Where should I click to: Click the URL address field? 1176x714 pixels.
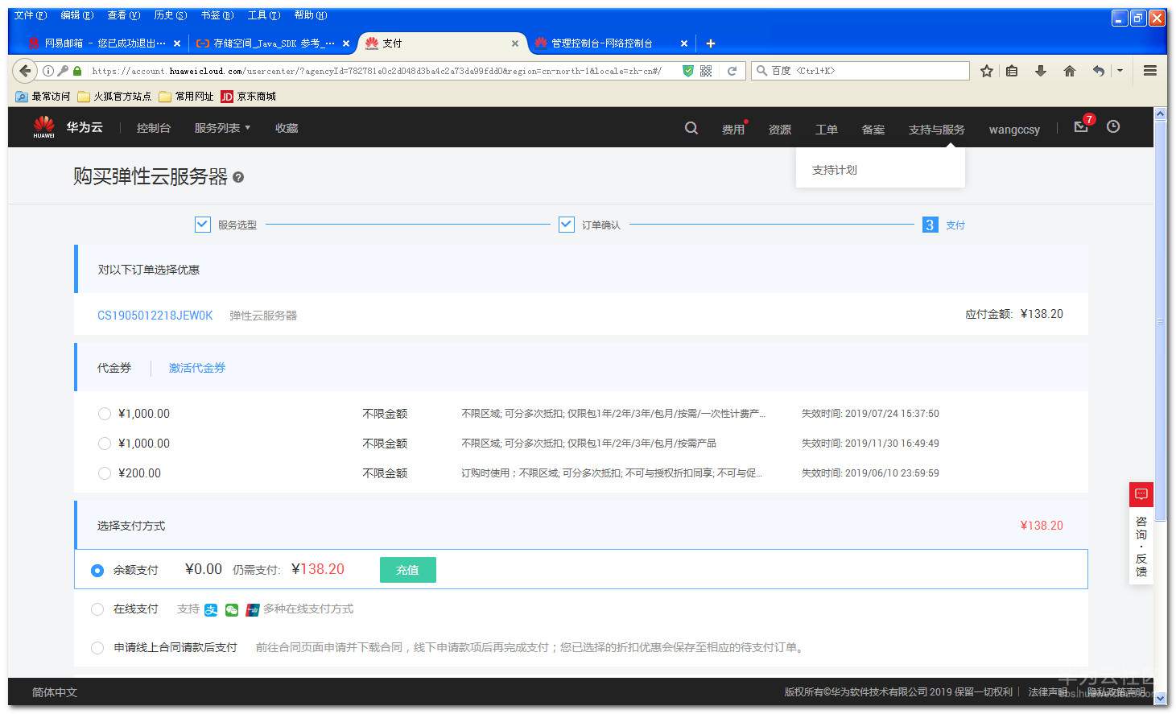tap(378, 71)
